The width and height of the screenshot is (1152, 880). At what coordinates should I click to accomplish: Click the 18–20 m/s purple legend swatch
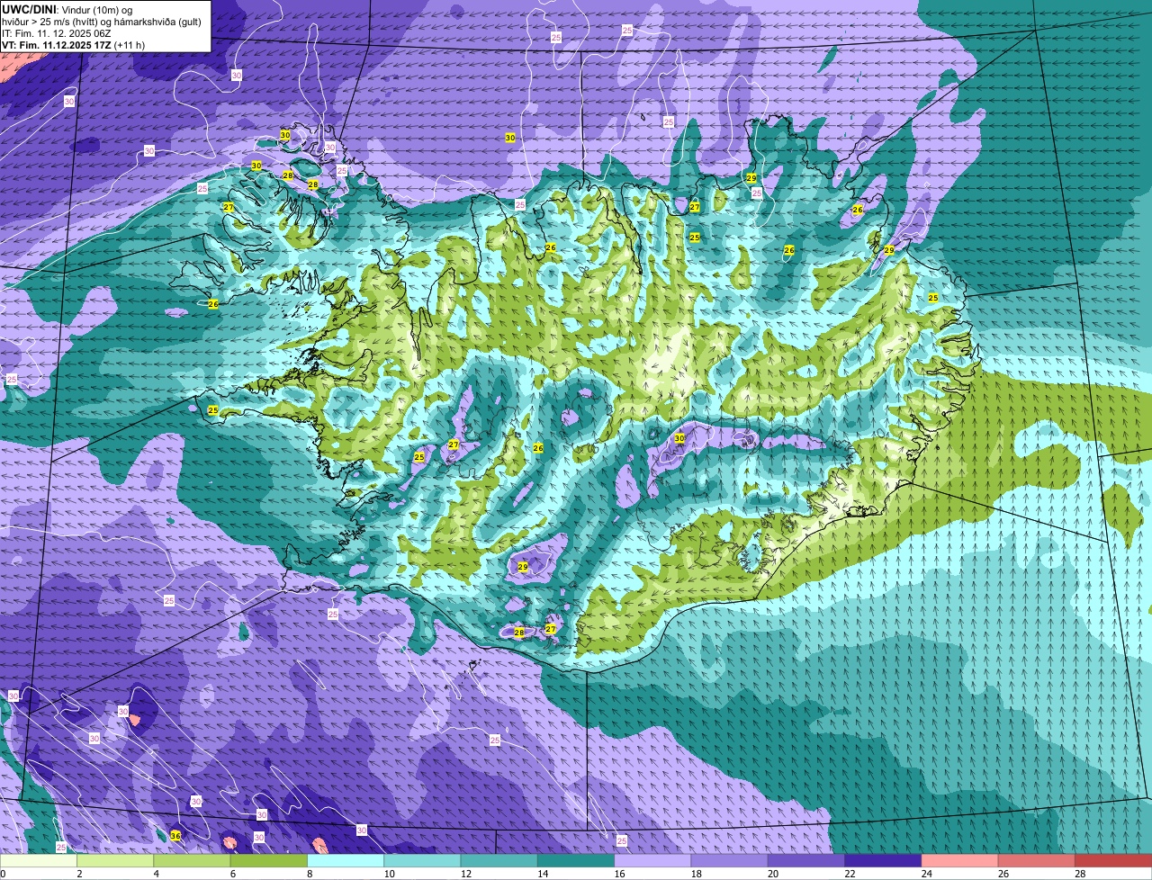tap(730, 861)
